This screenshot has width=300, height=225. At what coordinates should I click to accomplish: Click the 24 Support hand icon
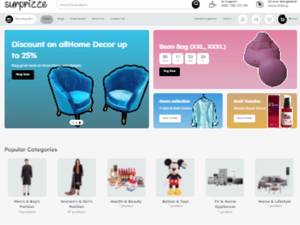(x=212, y=4)
